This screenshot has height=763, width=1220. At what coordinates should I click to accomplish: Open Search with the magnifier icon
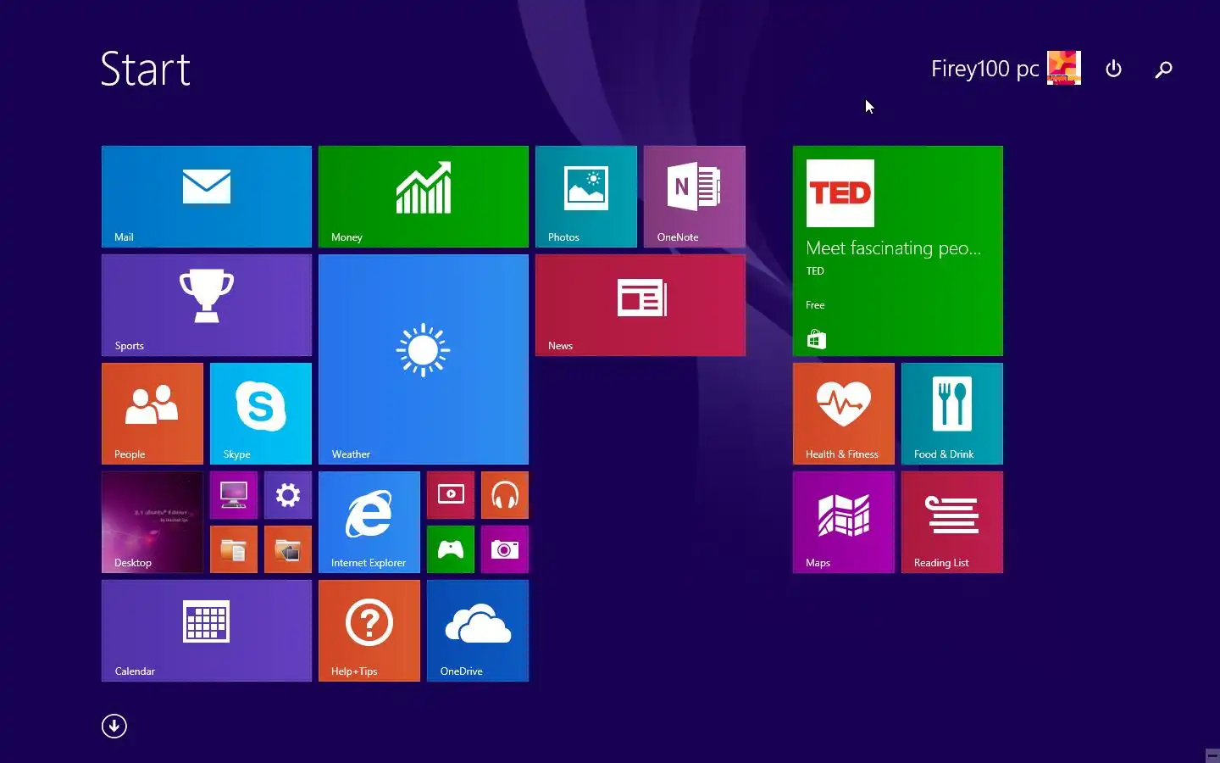coord(1164,69)
